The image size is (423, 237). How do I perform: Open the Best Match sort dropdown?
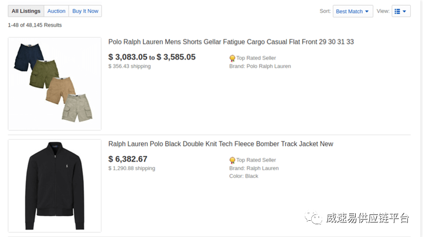pos(353,12)
